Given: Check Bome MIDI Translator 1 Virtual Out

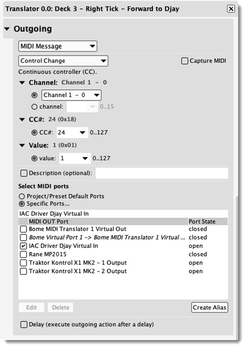Looking at the screenshot, I should pos(23,229).
